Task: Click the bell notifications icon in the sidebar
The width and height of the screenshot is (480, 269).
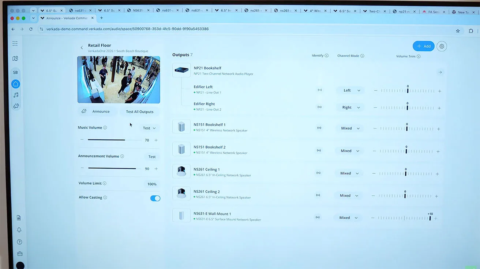Action: [x=19, y=230]
